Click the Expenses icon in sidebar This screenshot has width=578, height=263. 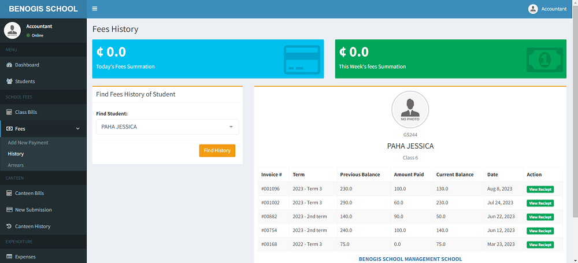9,257
